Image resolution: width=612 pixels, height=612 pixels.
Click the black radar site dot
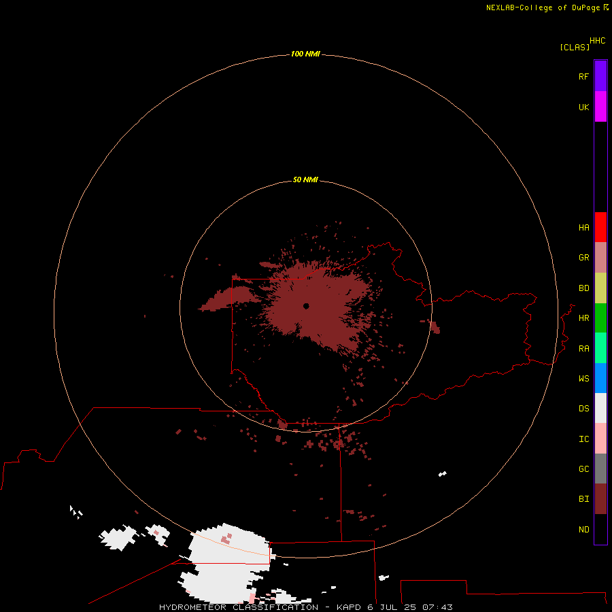click(x=306, y=306)
